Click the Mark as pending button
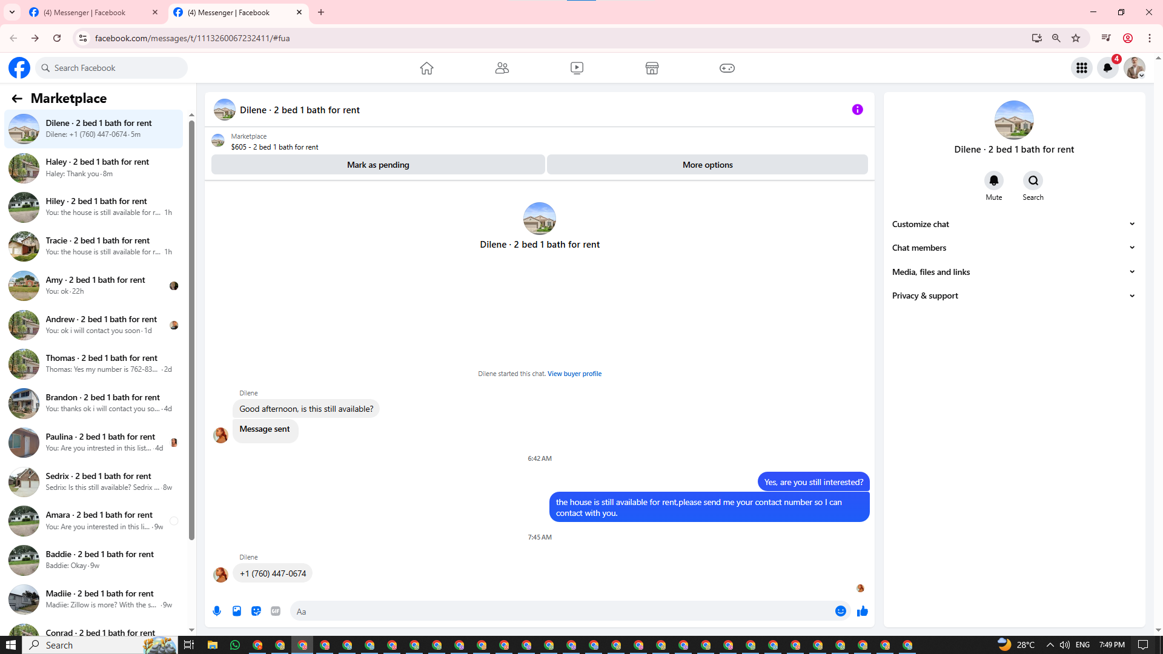Image resolution: width=1163 pixels, height=654 pixels. [x=378, y=165]
